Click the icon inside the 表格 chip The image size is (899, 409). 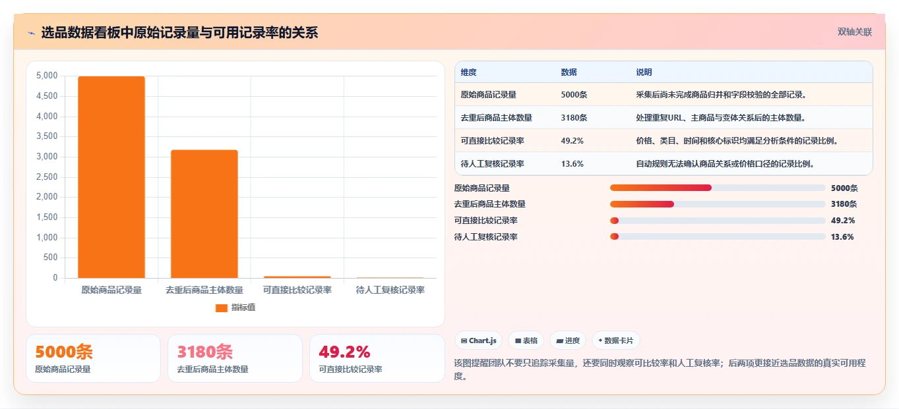[518, 341]
